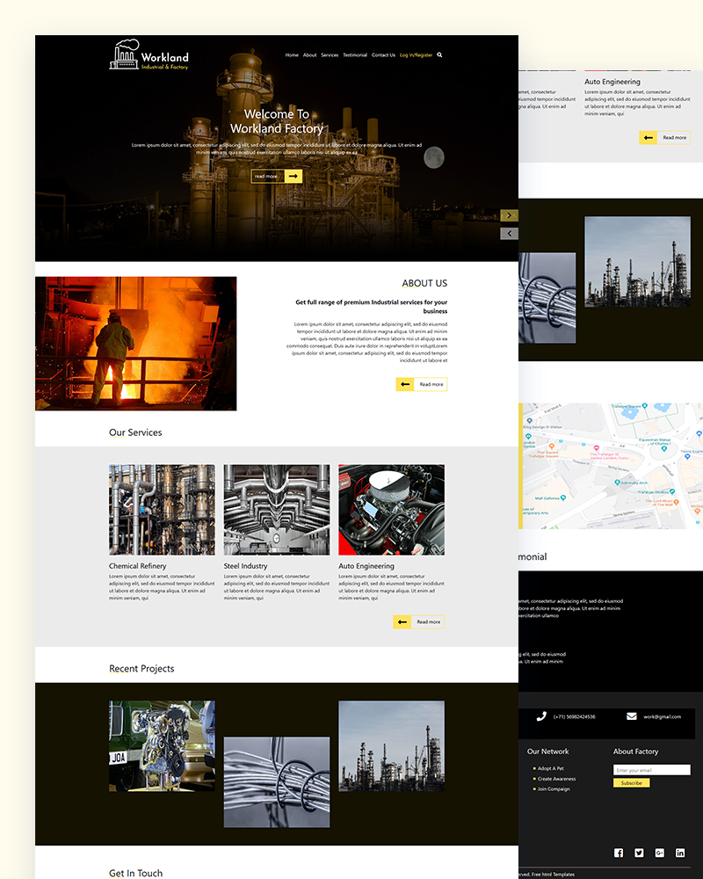This screenshot has height=879, width=703.
Task: Select the Services menu item
Action: pos(330,54)
